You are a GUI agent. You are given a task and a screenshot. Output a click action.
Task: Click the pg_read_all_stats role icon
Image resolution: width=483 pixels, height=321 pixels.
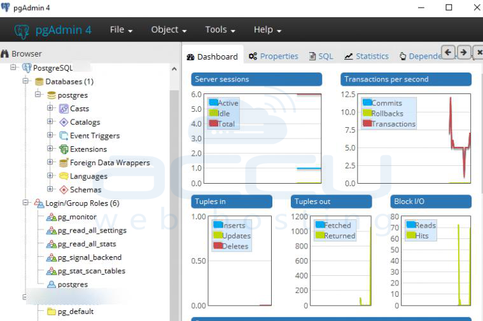[52, 244]
